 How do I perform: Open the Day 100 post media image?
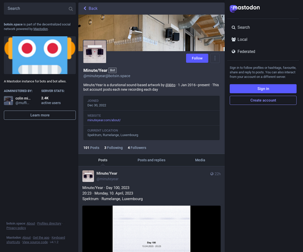[151, 228]
